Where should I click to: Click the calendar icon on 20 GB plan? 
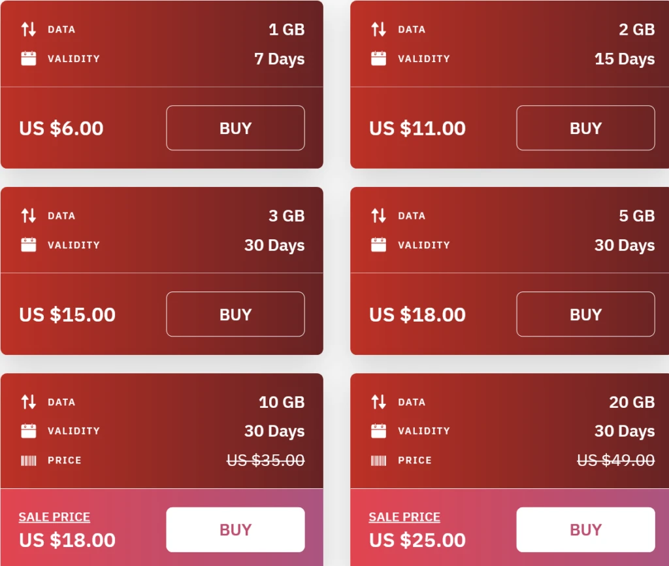point(379,431)
